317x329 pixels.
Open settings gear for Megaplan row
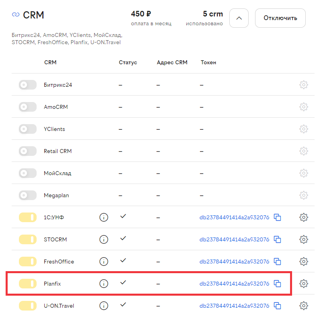tap(304, 195)
